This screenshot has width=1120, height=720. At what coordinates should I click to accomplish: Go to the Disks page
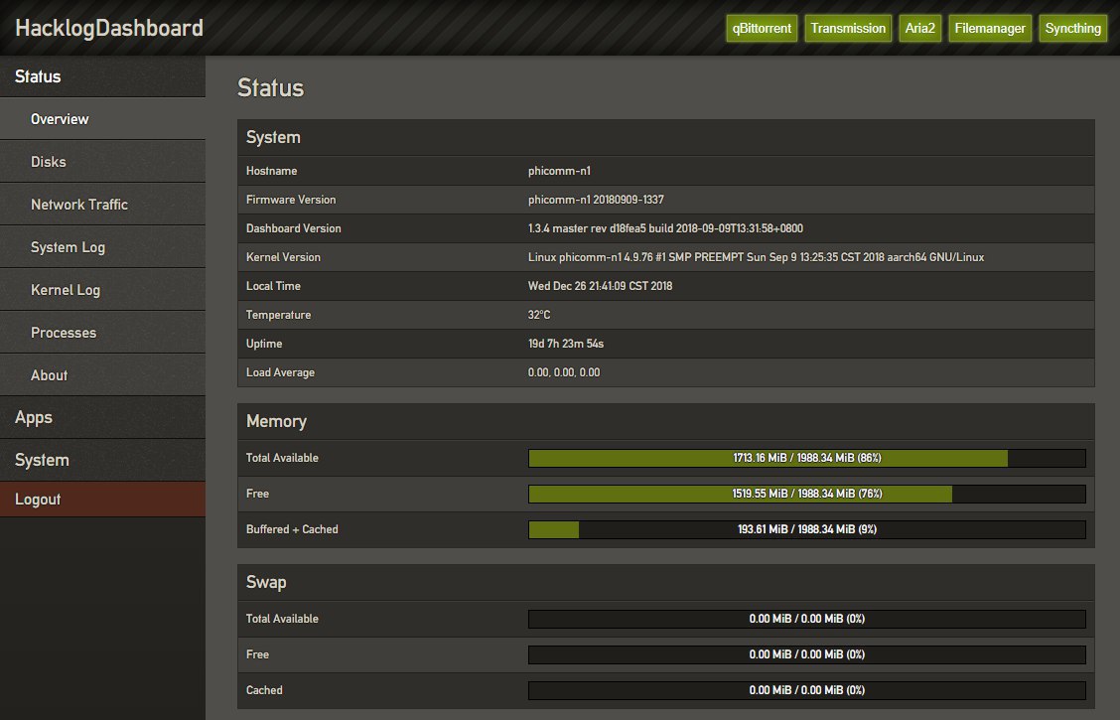(x=49, y=162)
